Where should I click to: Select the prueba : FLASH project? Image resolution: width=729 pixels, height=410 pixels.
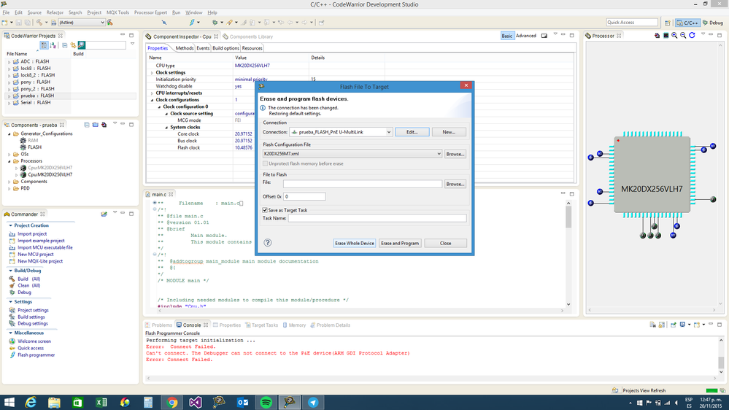[x=37, y=96]
